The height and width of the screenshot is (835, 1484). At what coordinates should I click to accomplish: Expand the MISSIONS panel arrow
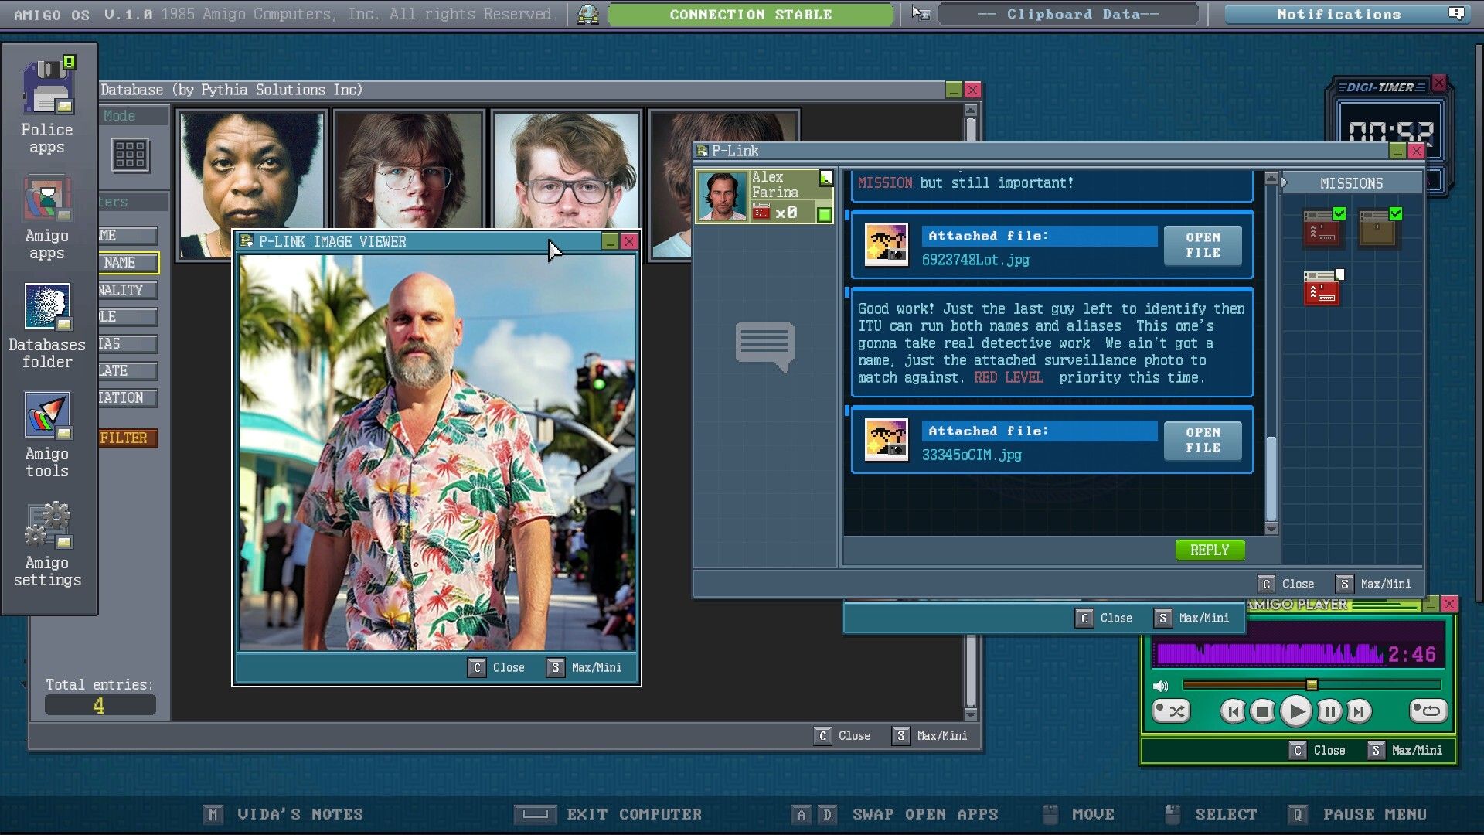(1284, 183)
